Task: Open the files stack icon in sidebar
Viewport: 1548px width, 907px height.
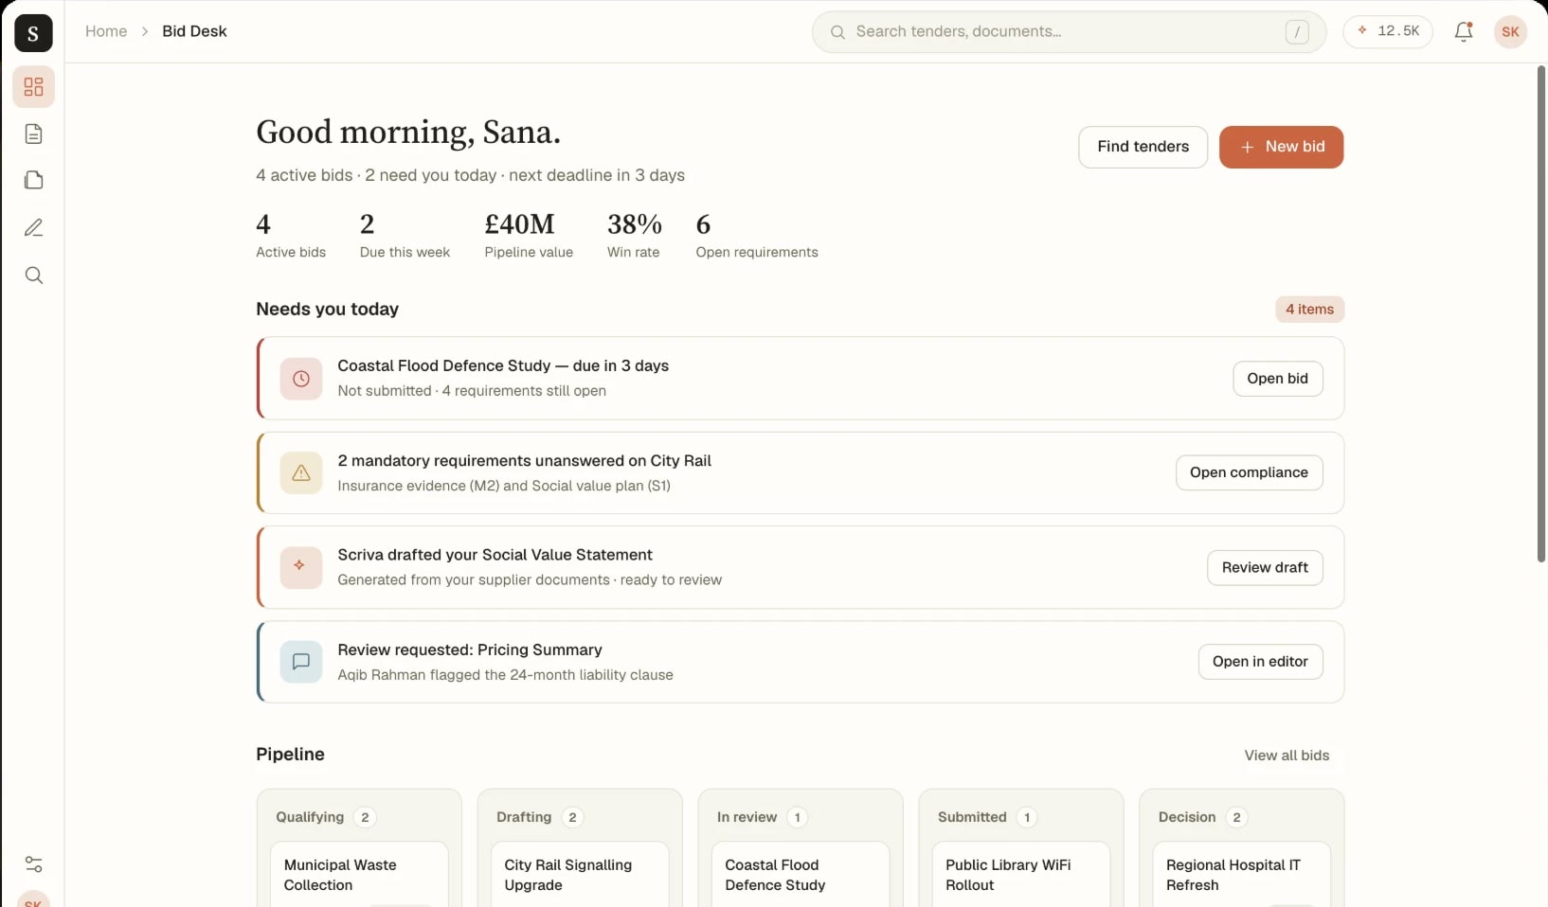Action: pos(34,181)
